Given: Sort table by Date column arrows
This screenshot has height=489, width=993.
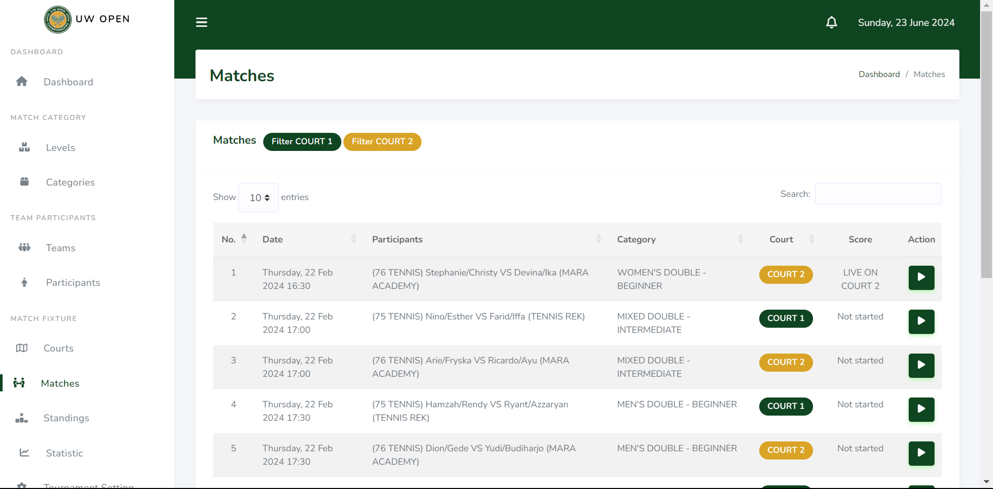Looking at the screenshot, I should (x=354, y=239).
